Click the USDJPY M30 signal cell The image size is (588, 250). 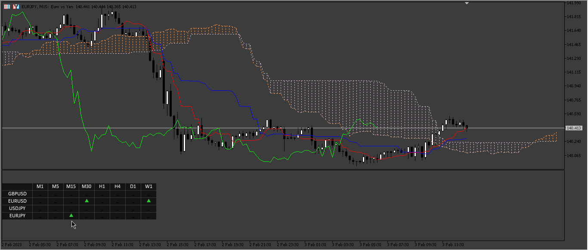pos(87,208)
